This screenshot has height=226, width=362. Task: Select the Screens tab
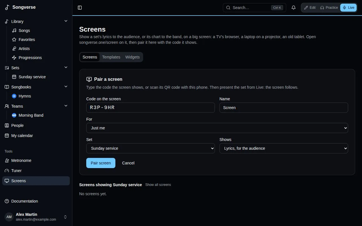pyautogui.click(x=90, y=57)
